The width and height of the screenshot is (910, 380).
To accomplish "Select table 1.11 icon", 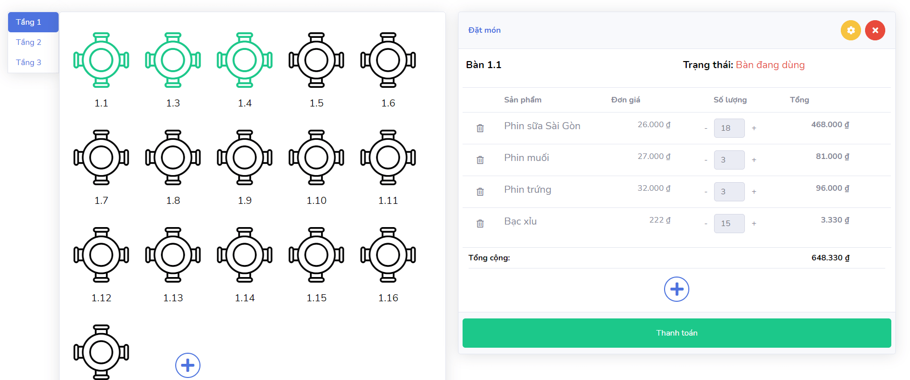I will point(388,157).
